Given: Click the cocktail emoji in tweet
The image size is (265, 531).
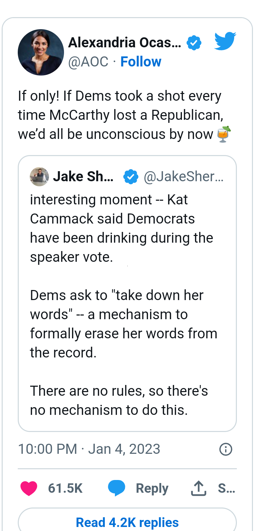Looking at the screenshot, I should (x=223, y=134).
